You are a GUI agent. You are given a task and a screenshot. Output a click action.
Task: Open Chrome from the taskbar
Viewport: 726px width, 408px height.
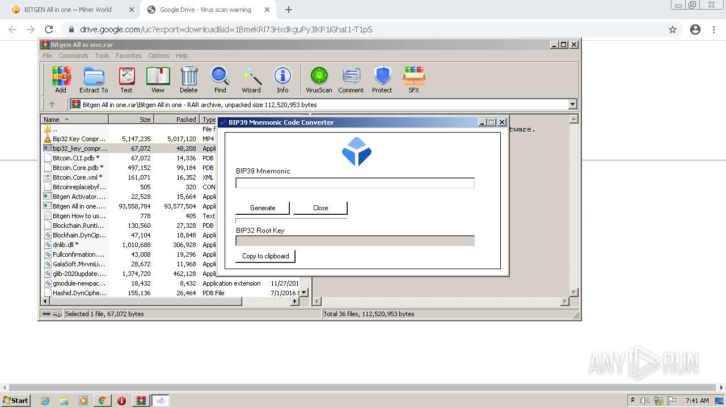click(102, 401)
